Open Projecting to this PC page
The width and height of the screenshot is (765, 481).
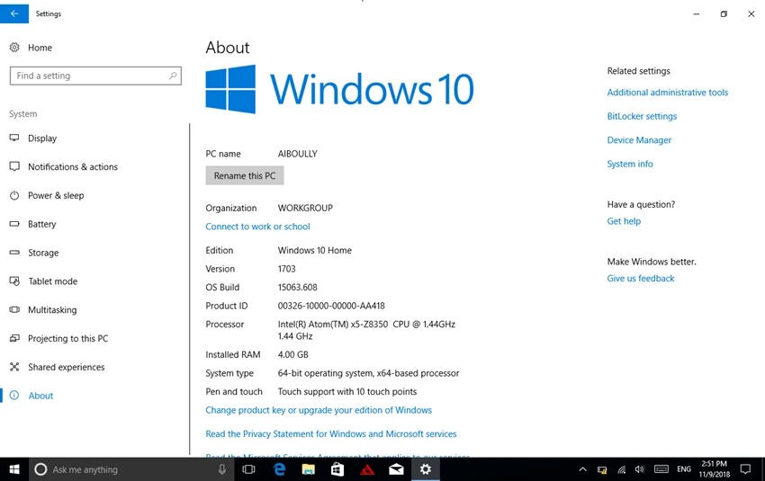[67, 338]
